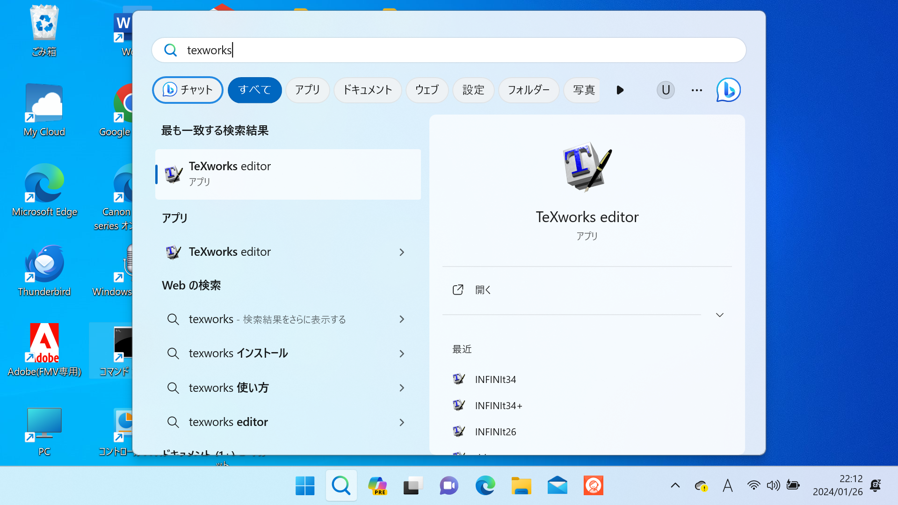Expand the TeXworks editor app row chevron
Screen dimensions: 898x505
tap(401, 252)
